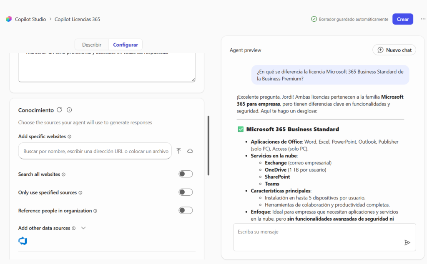Click the draft saved checkmark icon
The image size is (427, 264).
click(x=314, y=19)
